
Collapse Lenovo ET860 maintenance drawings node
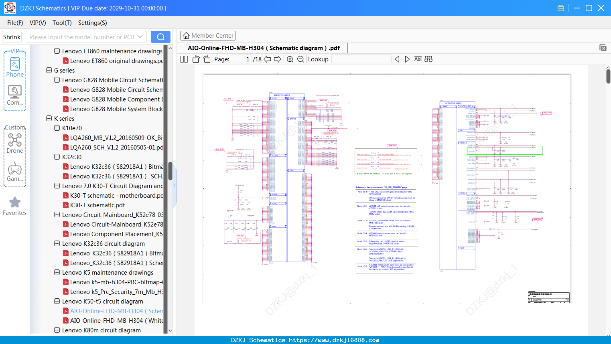pyautogui.click(x=57, y=51)
